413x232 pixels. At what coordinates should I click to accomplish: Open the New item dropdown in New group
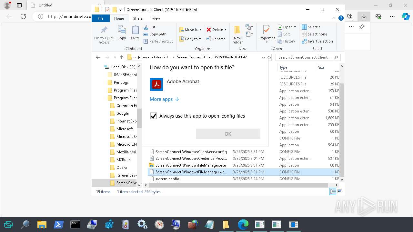click(249, 27)
